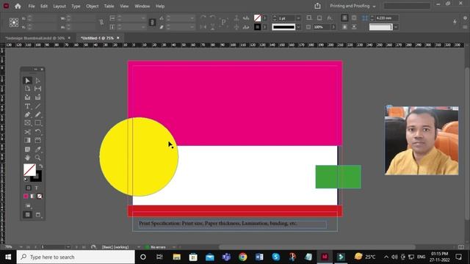The width and height of the screenshot is (470, 264).
Task: Click the Apply None swatch in toolbox
Action: point(40,196)
